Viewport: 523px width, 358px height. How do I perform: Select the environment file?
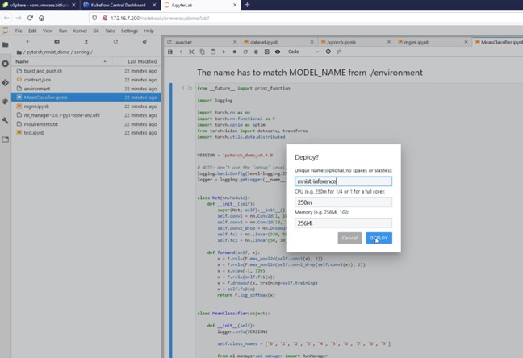[x=86, y=89]
